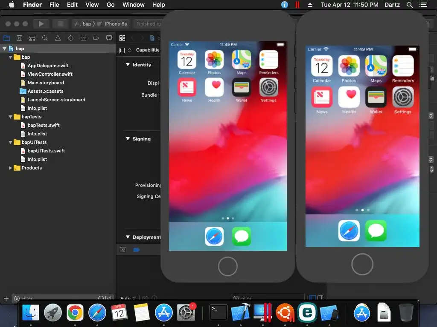
Task: Collapse the bapUITests folder
Action: coord(10,142)
